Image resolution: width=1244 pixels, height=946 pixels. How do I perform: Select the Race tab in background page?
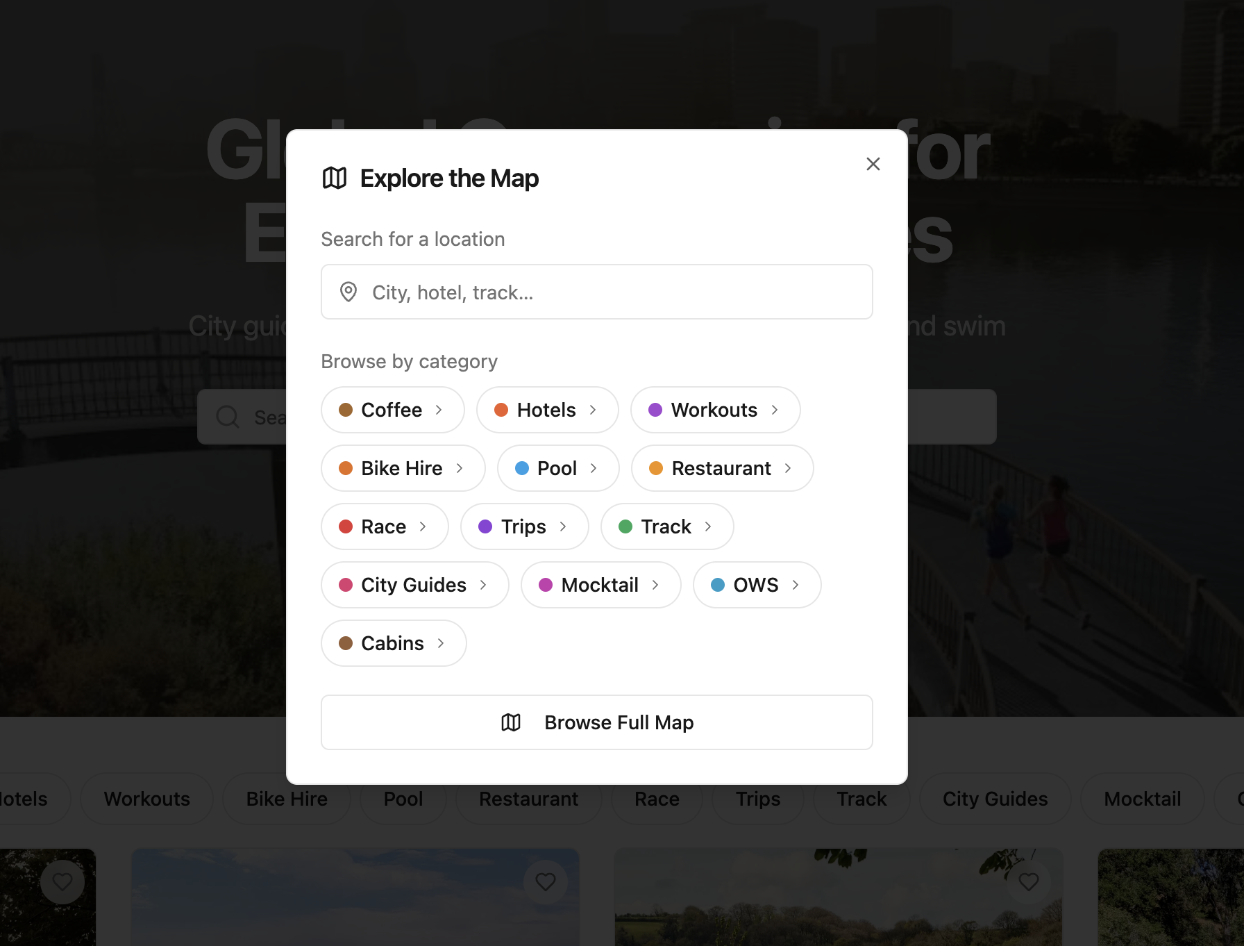tap(657, 799)
